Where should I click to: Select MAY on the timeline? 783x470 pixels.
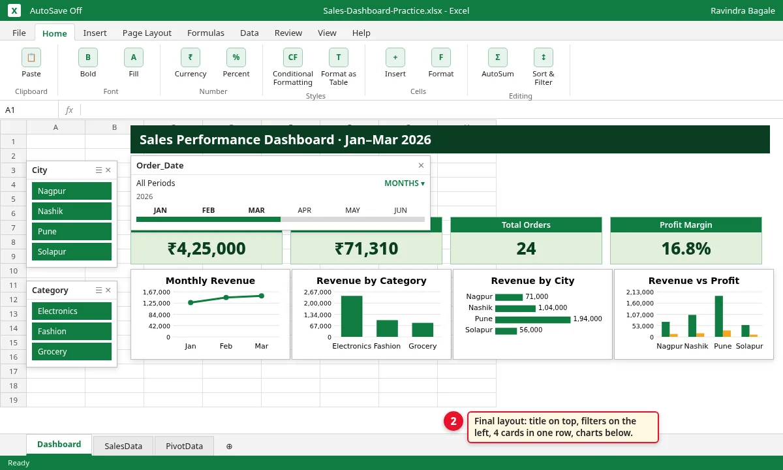pyautogui.click(x=353, y=210)
